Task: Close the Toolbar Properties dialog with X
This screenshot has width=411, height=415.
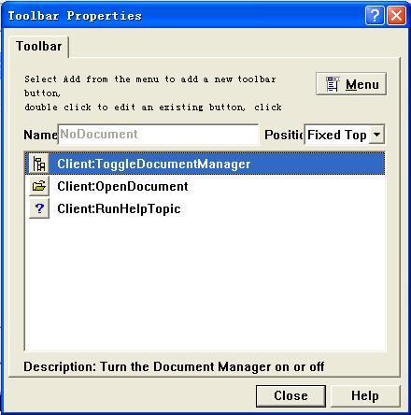Action: [x=396, y=15]
